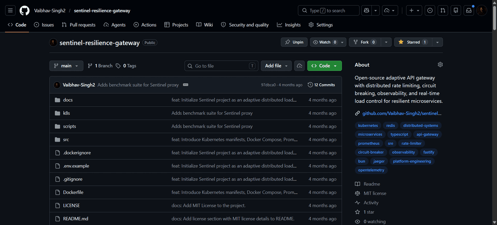This screenshot has width=497, height=225.
Task: Open the Security and quality tab
Action: click(244, 25)
